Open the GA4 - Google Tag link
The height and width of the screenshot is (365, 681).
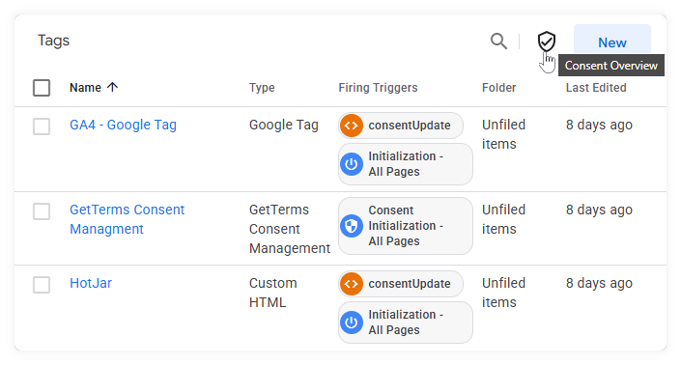pos(123,125)
